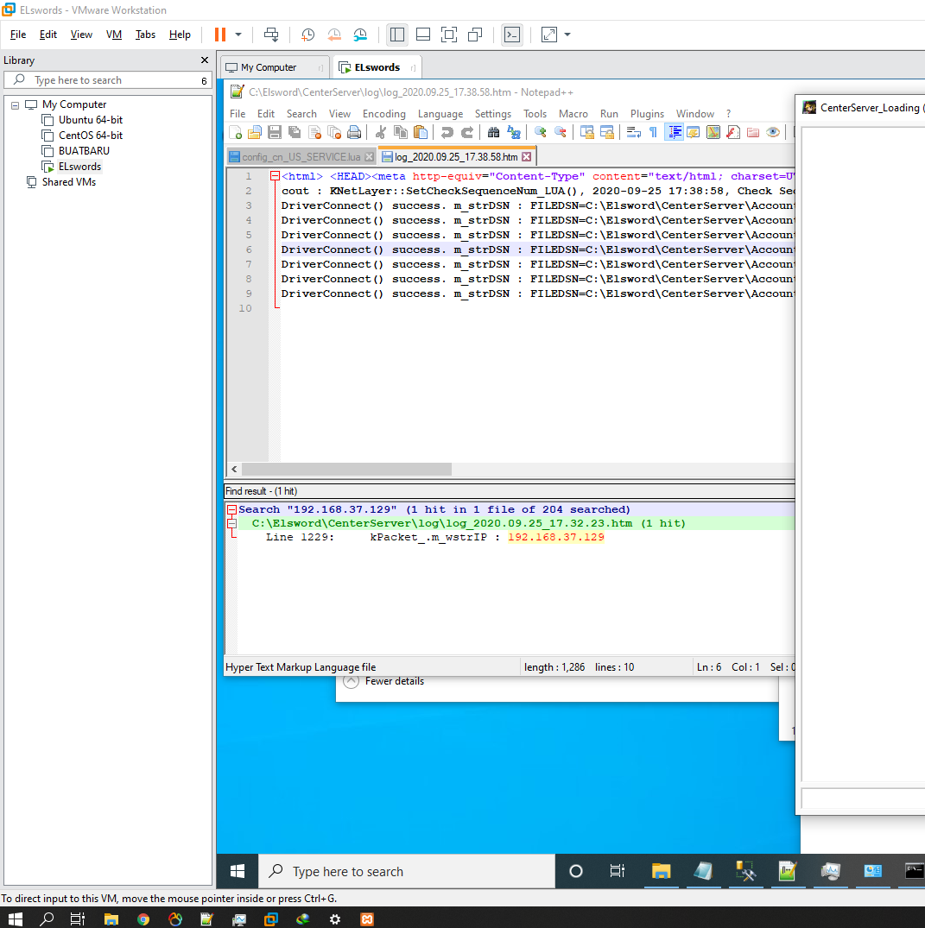Revert VM to previous snapshot
Image resolution: width=925 pixels, height=928 pixels.
[334, 35]
